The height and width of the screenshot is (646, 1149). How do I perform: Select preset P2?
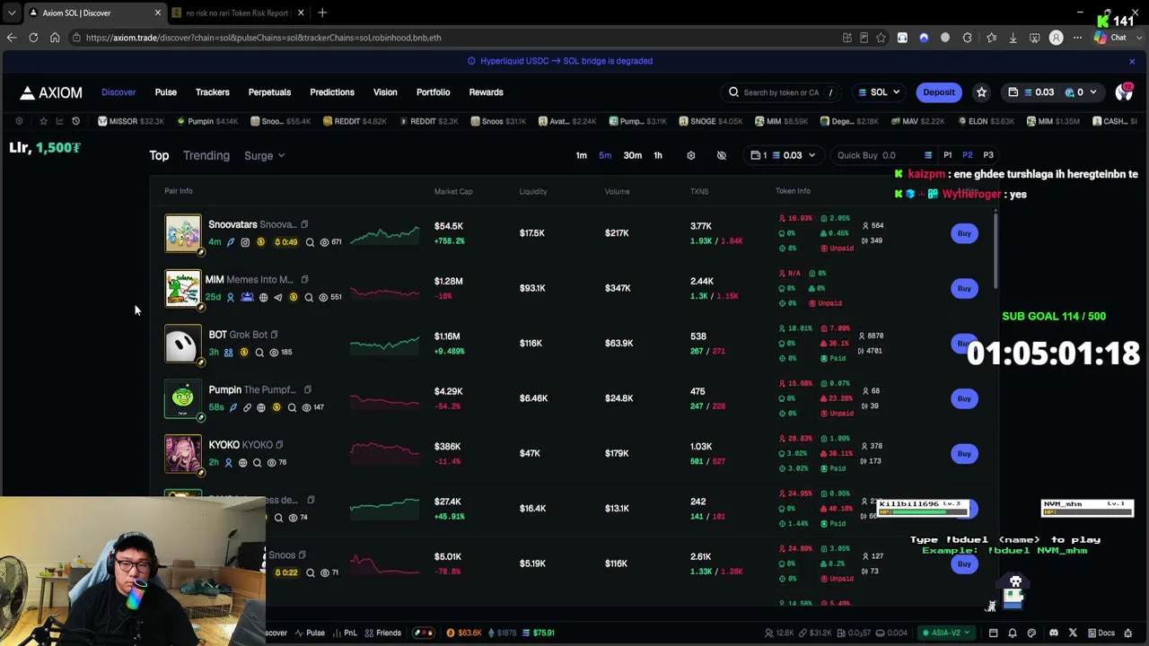(x=968, y=155)
